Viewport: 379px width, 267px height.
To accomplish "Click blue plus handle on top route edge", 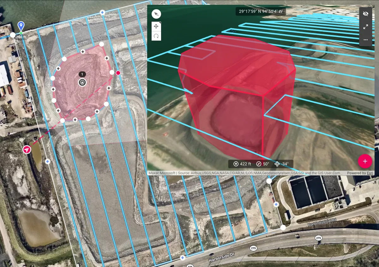I will coord(102,12).
